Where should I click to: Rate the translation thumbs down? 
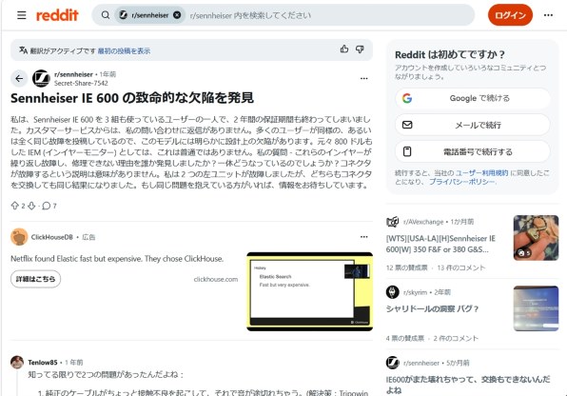pos(360,49)
